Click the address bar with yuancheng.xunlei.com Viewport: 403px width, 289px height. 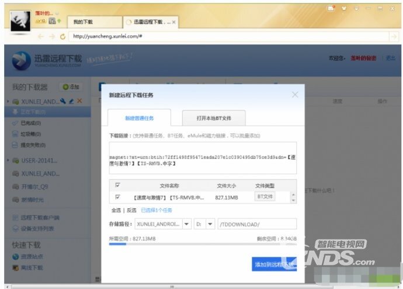click(x=228, y=36)
